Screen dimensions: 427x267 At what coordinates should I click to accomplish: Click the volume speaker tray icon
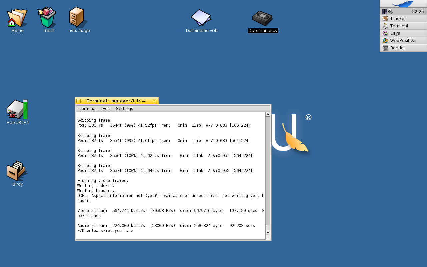(390, 11)
